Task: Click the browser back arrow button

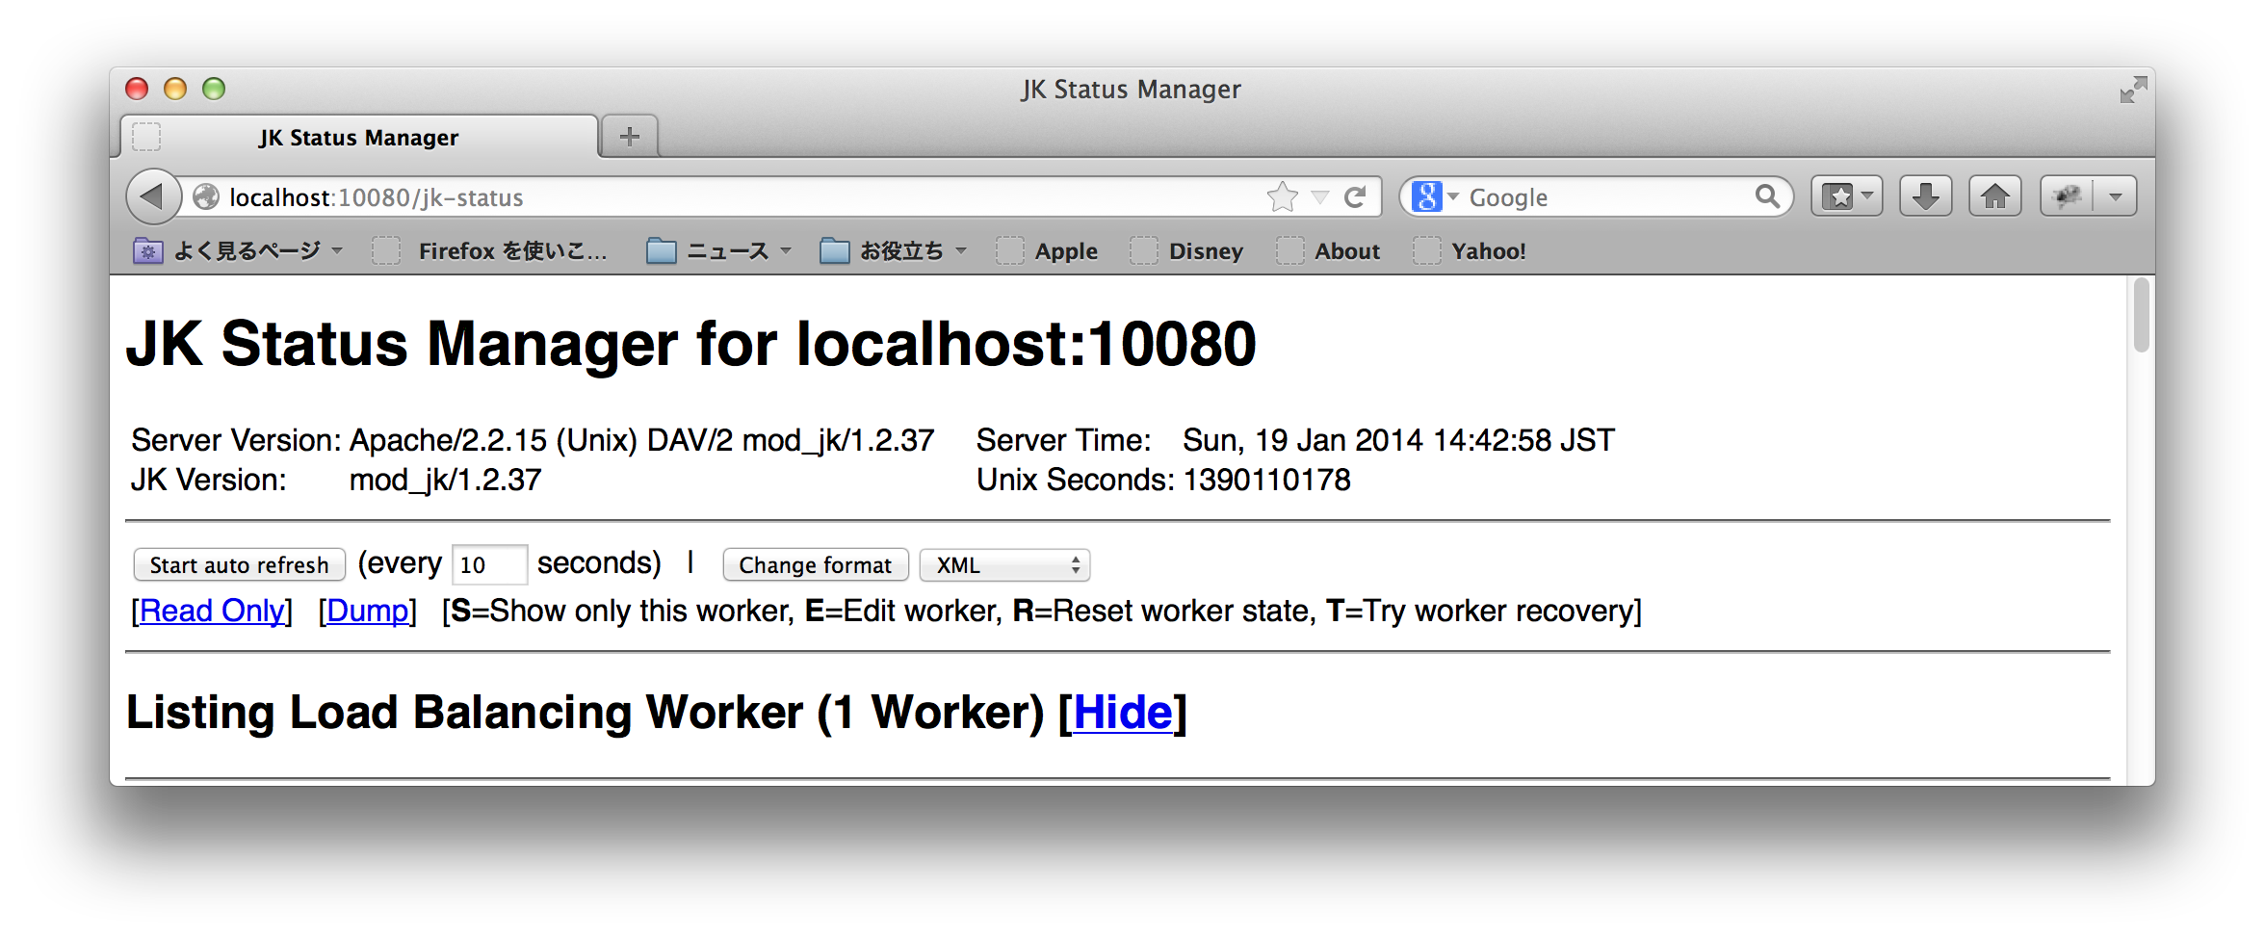Action: tap(153, 196)
